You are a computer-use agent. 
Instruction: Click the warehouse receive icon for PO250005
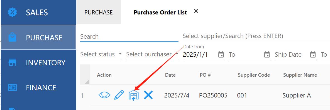(134, 96)
